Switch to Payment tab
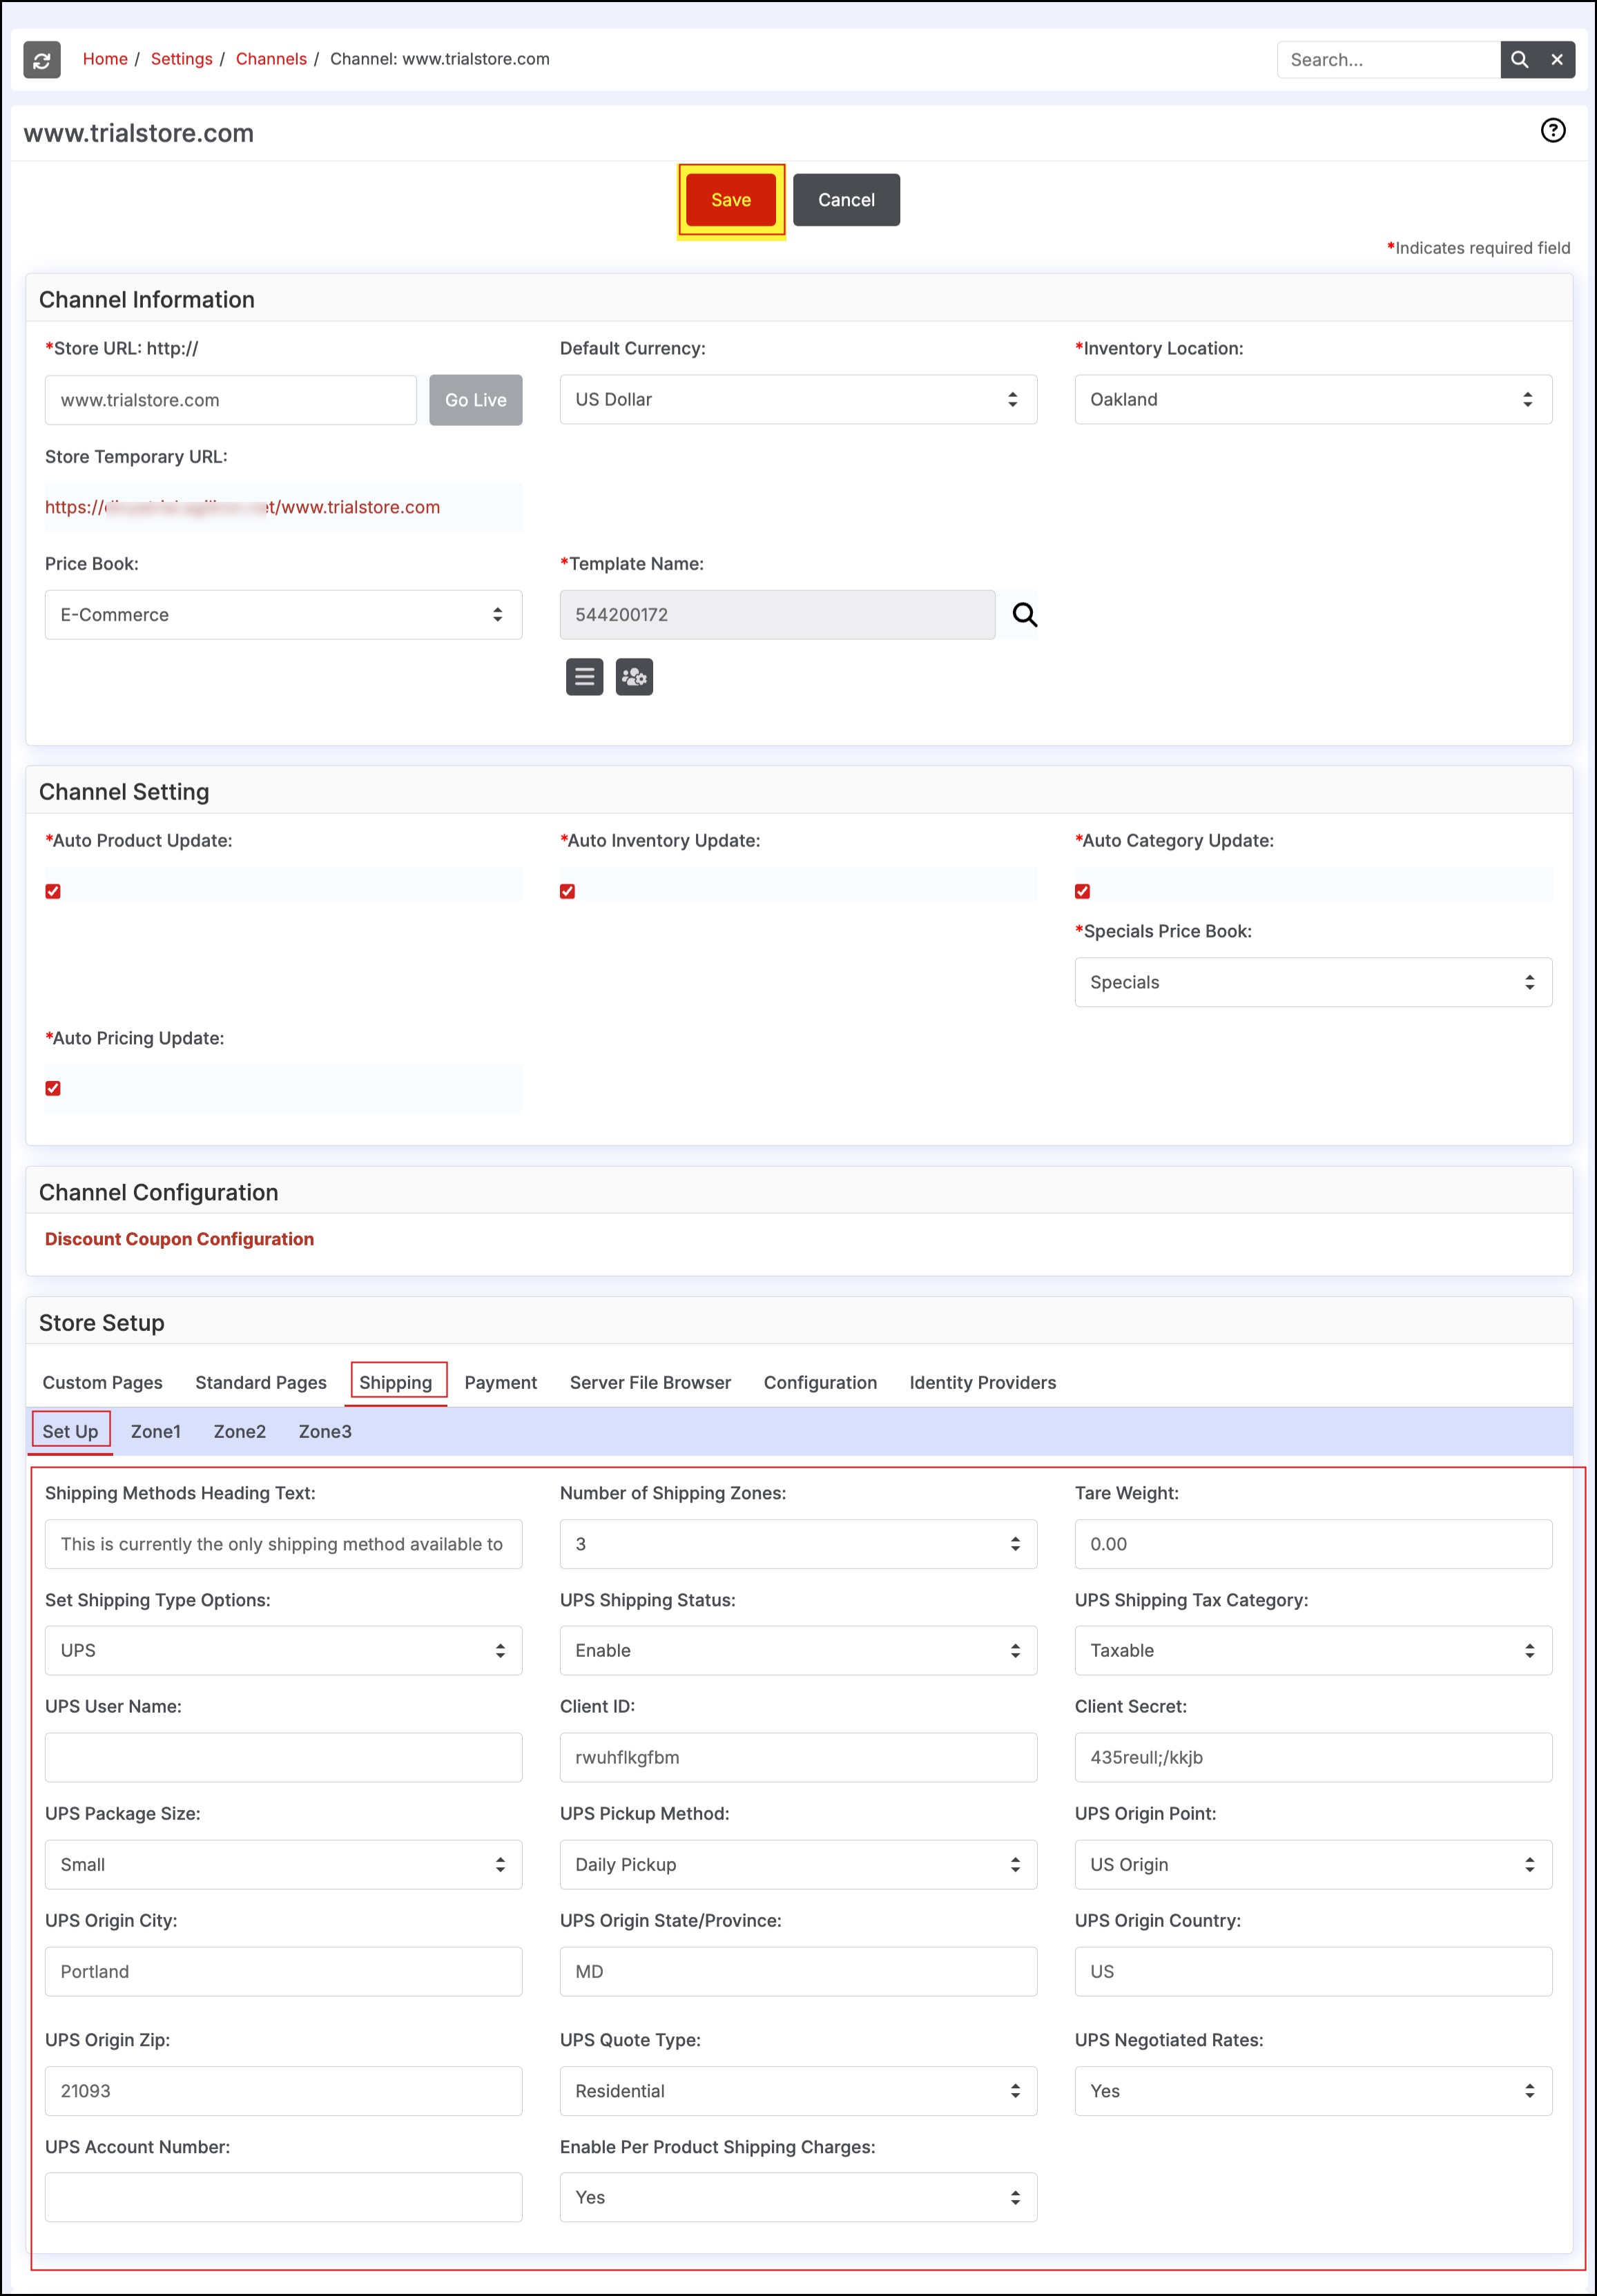 click(x=500, y=1382)
